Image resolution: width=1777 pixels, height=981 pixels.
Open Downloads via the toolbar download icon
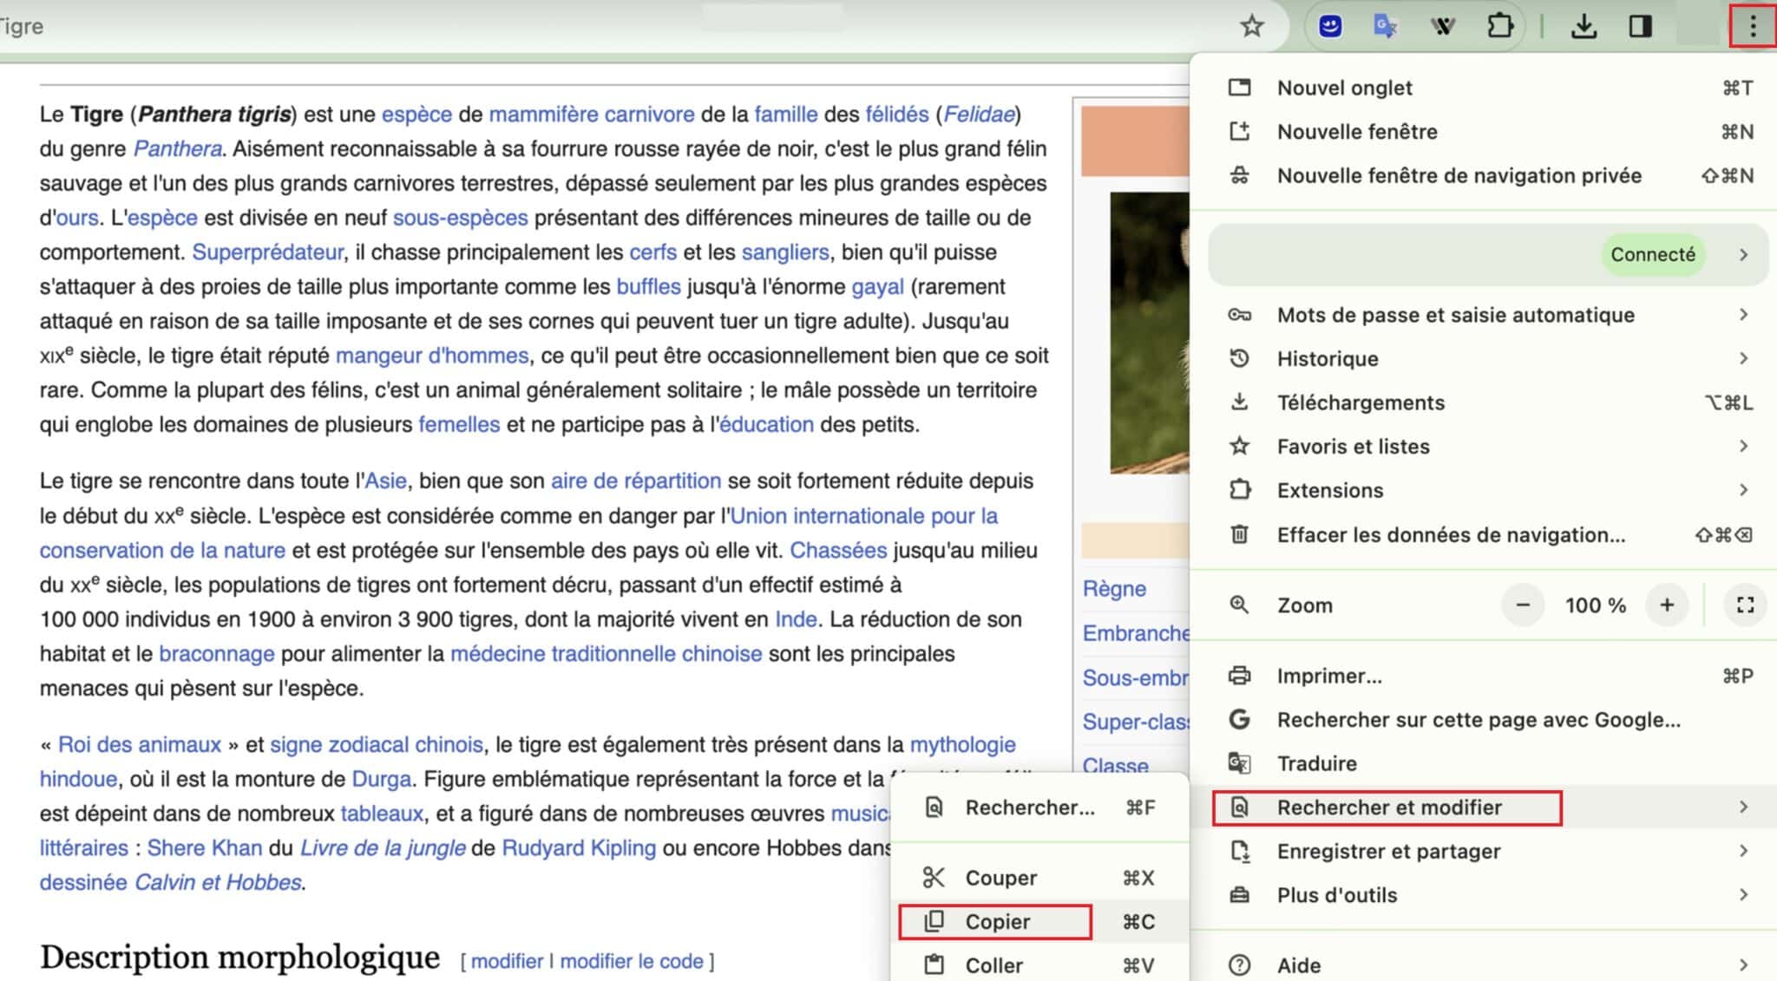1584,26
